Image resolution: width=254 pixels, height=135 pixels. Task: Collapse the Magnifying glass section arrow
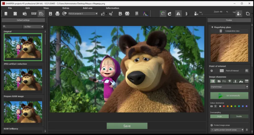click(x=212, y=27)
